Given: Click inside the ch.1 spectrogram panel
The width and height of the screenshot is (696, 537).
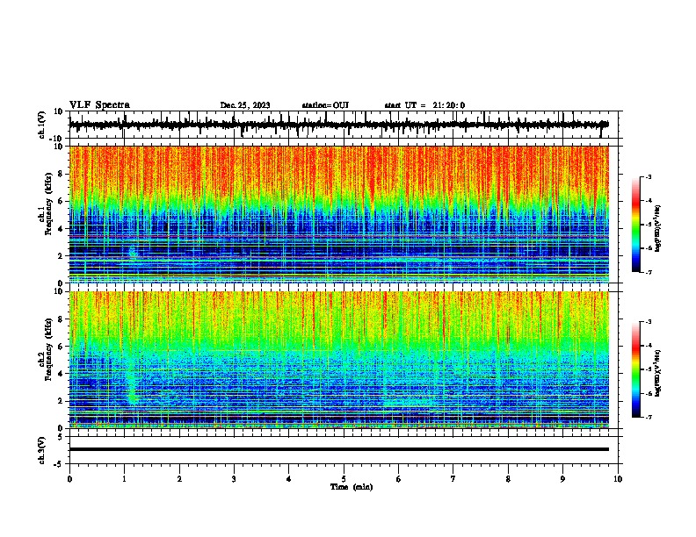Looking at the screenshot, I should tap(338, 214).
